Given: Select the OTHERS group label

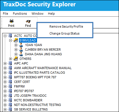Looking at the screenshot, I should coord(25,59).
